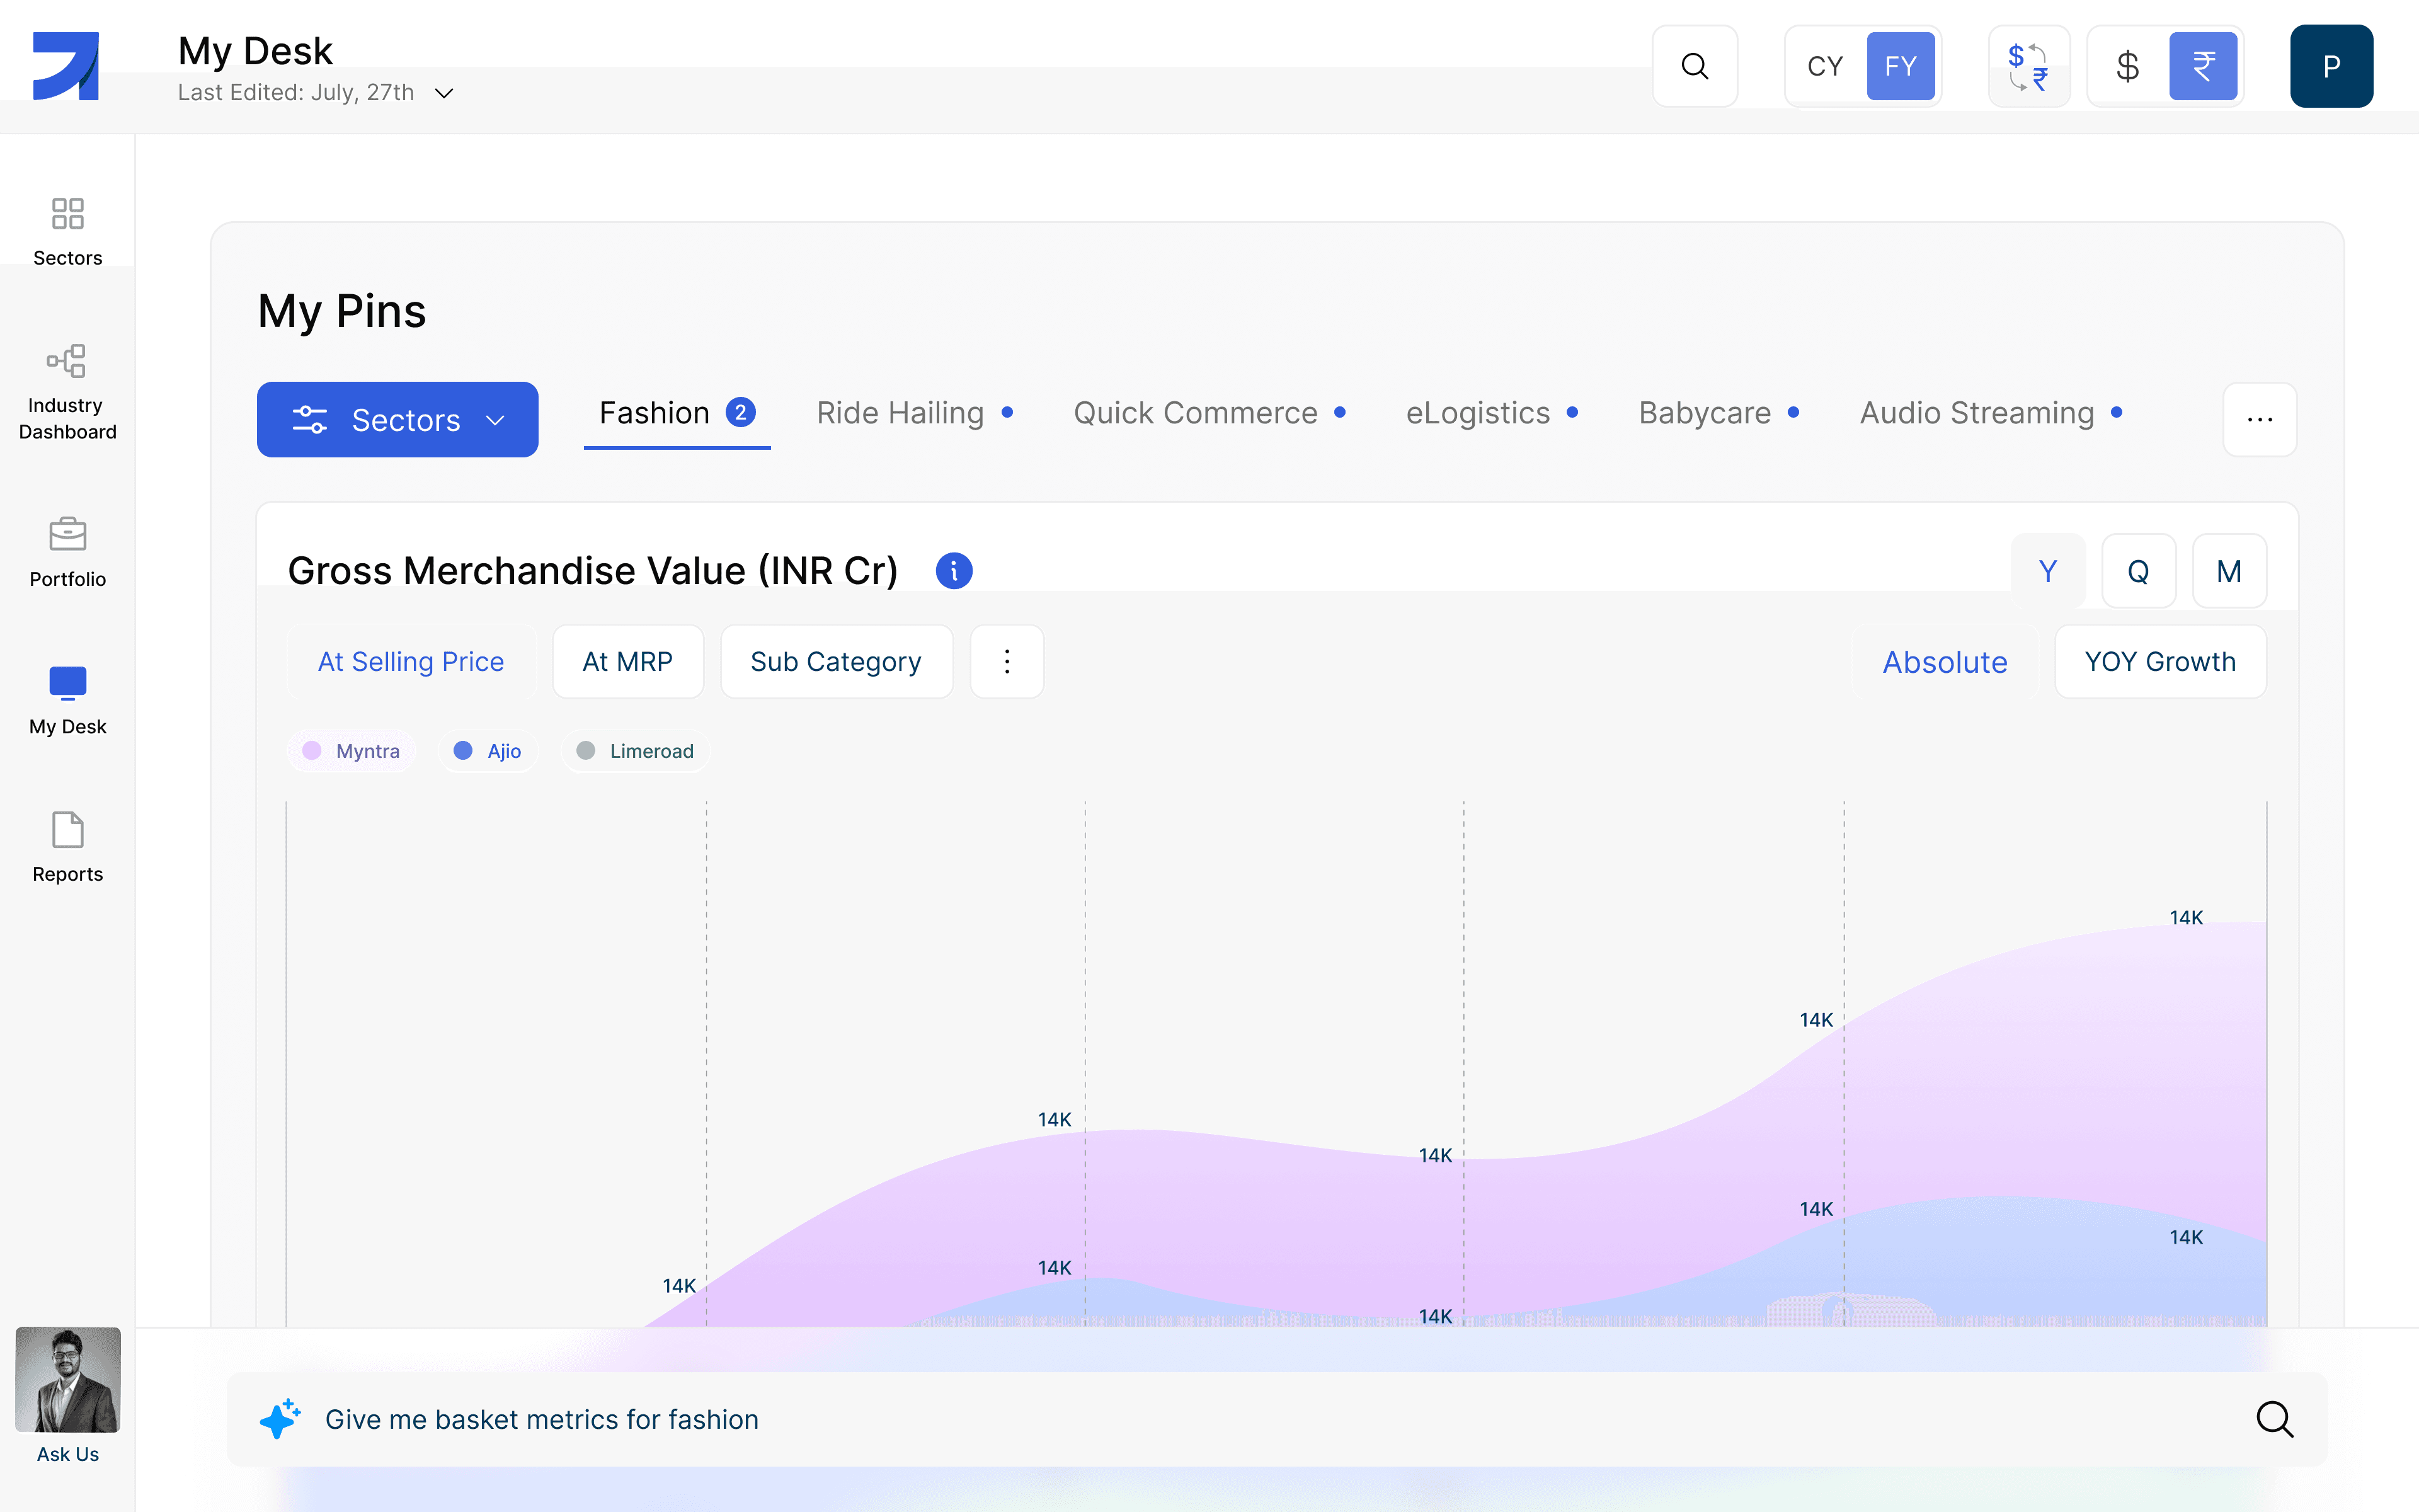Click the Ask Us profile photo
The width and height of the screenshot is (2419, 1512).
[67, 1380]
